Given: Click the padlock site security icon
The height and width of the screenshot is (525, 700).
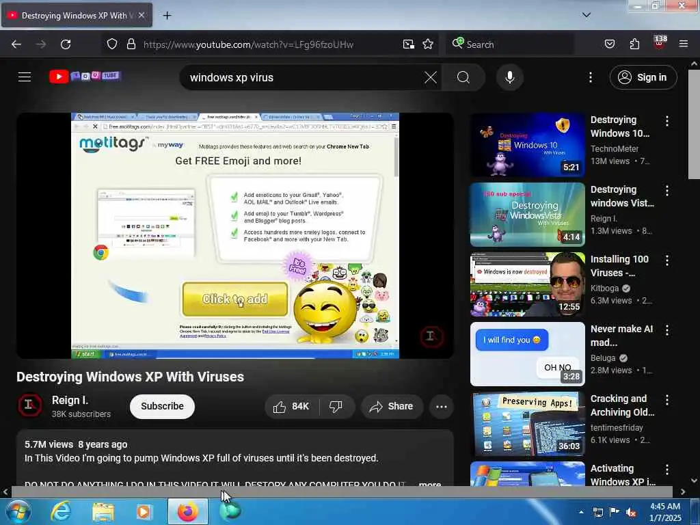Looking at the screenshot, I should point(131,44).
